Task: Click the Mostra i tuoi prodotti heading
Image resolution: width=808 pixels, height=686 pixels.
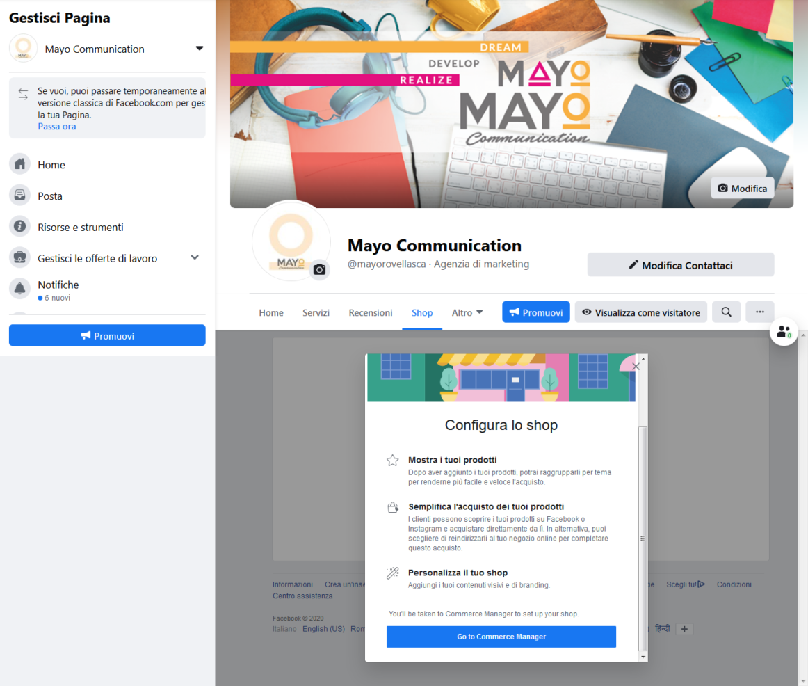Action: click(453, 460)
